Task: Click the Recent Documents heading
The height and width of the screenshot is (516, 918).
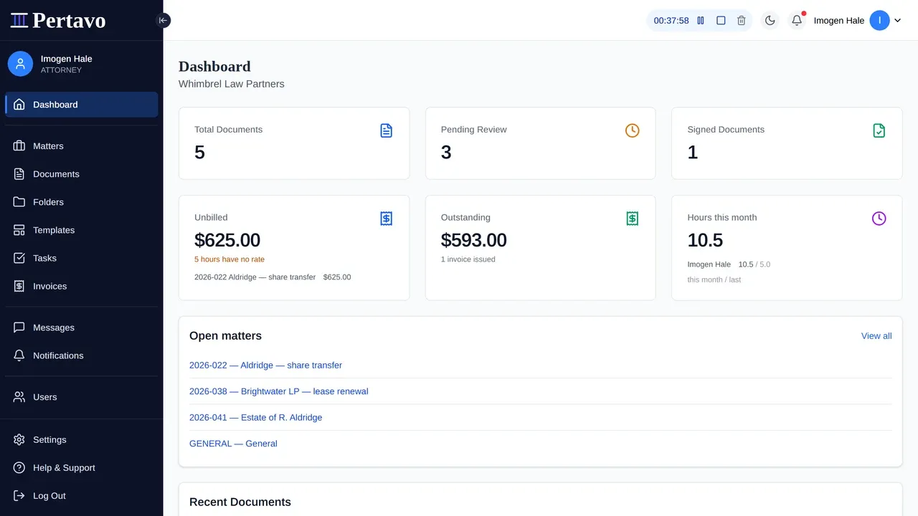Action: tap(240, 502)
